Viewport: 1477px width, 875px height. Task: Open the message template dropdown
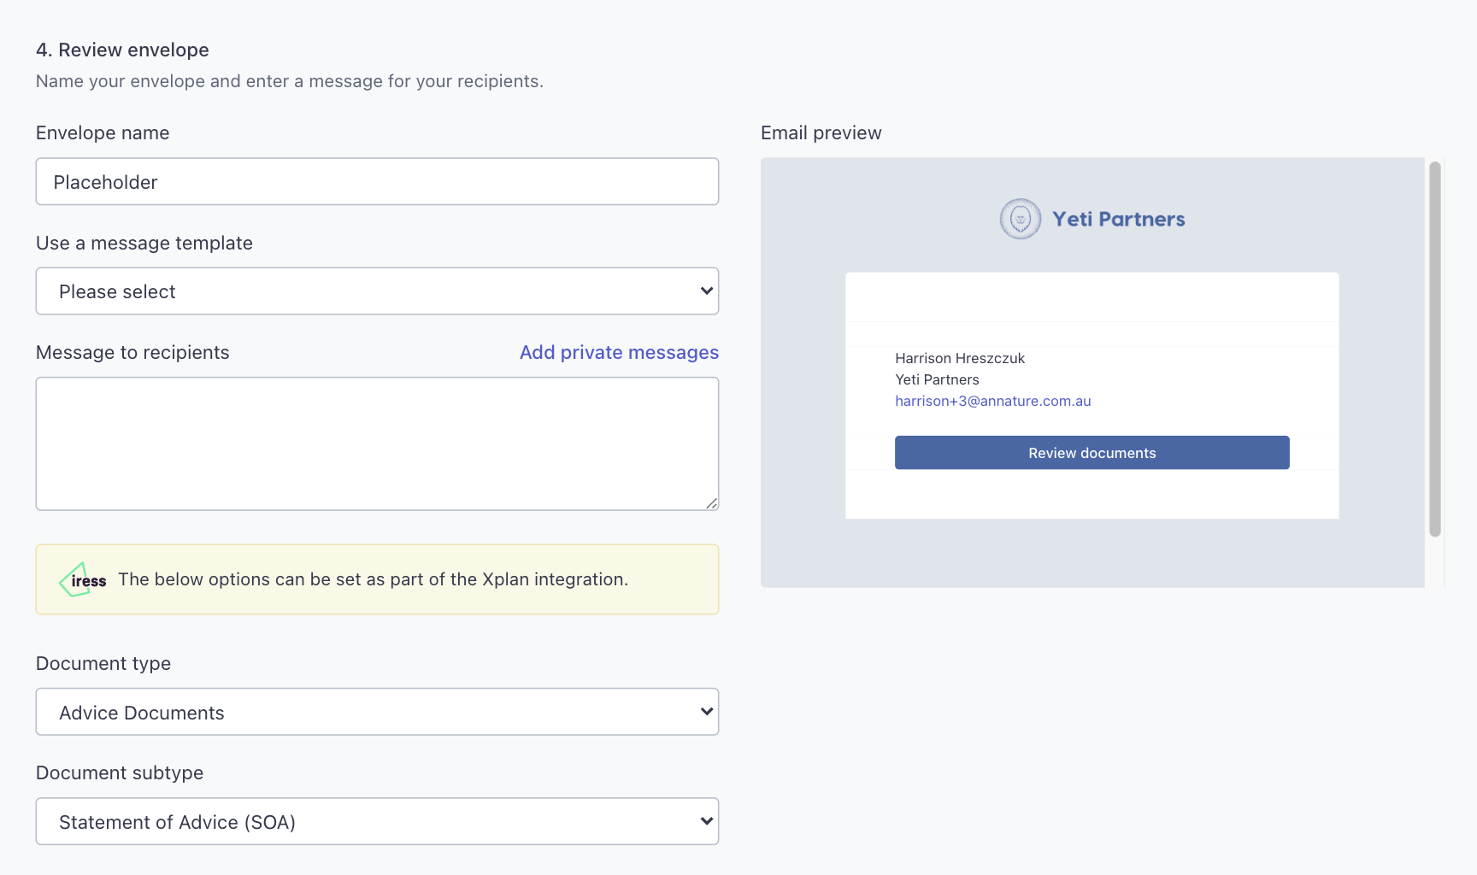point(377,291)
